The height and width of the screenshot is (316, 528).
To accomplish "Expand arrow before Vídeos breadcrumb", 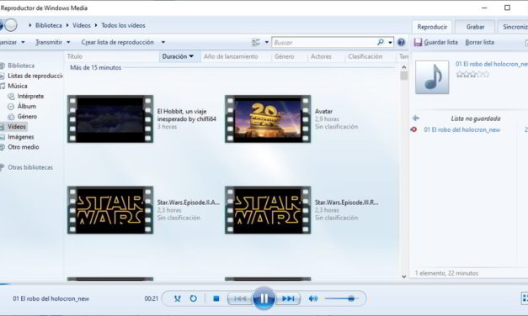I will [67, 25].
